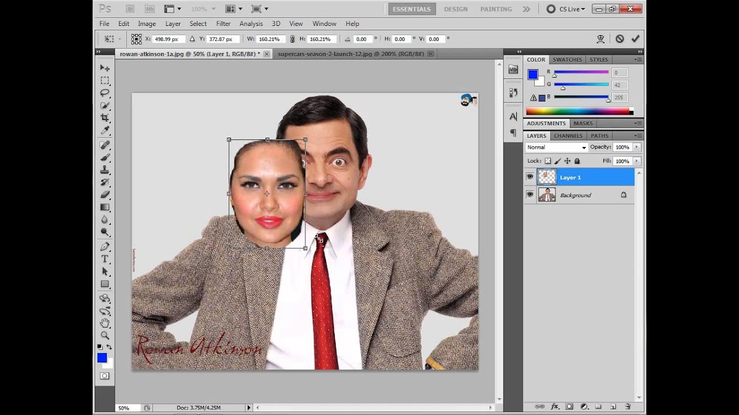Viewport: 739px width, 415px height.
Task: Toggle relative positioning for reference point
Action: [193, 39]
